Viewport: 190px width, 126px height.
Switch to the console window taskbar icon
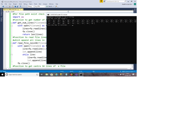[81, 75]
